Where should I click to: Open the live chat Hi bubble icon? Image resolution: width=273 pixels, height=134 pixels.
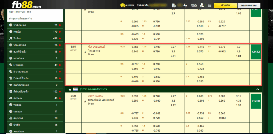click(123, 5)
